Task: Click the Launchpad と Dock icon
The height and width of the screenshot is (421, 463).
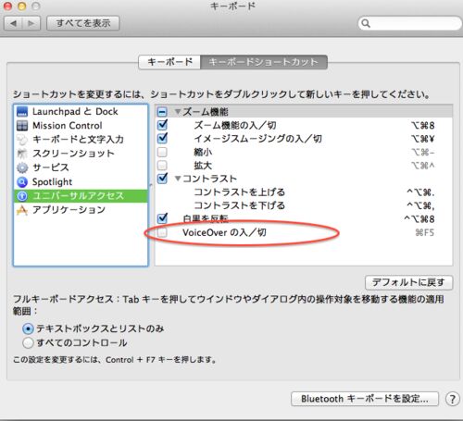Action: [x=22, y=111]
